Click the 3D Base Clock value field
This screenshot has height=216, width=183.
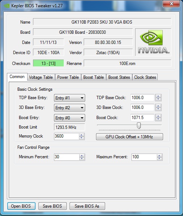pyautogui.click(x=142, y=107)
